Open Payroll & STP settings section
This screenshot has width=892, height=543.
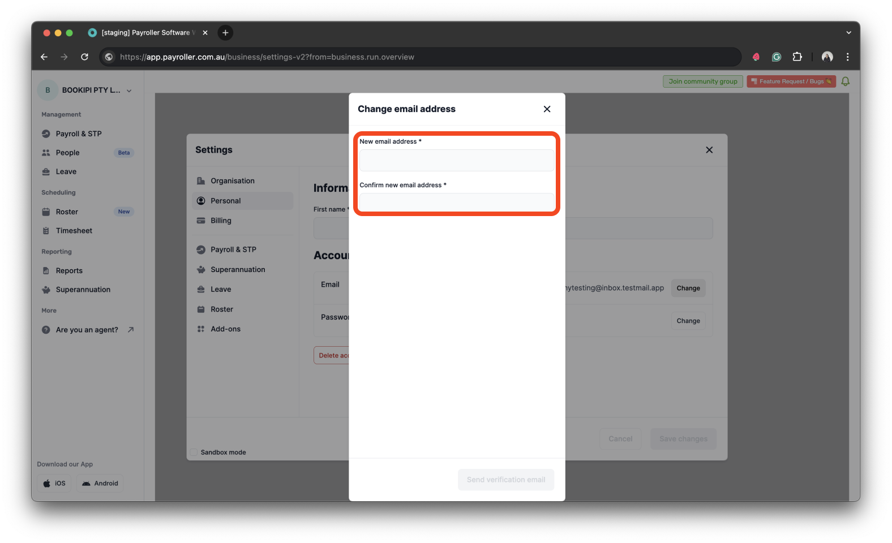point(243,249)
